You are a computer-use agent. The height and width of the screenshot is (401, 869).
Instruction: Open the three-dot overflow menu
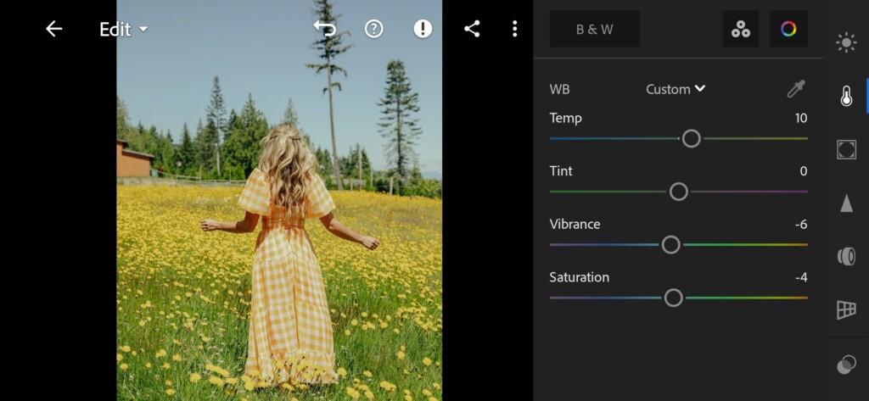click(515, 29)
